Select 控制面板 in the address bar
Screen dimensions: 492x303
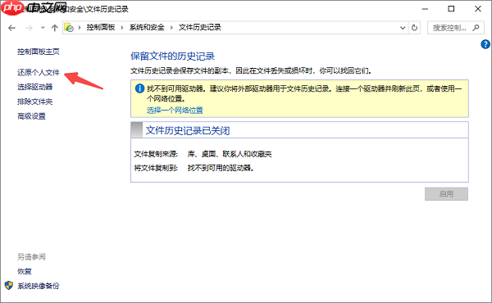tap(101, 28)
